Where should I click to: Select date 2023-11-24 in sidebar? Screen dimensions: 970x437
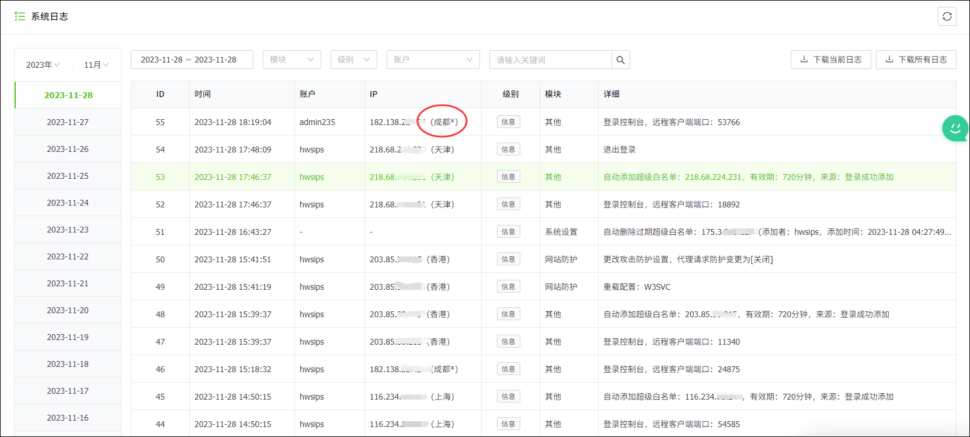(68, 203)
